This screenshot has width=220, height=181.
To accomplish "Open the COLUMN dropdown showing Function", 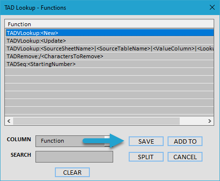I will [x=74, y=141].
